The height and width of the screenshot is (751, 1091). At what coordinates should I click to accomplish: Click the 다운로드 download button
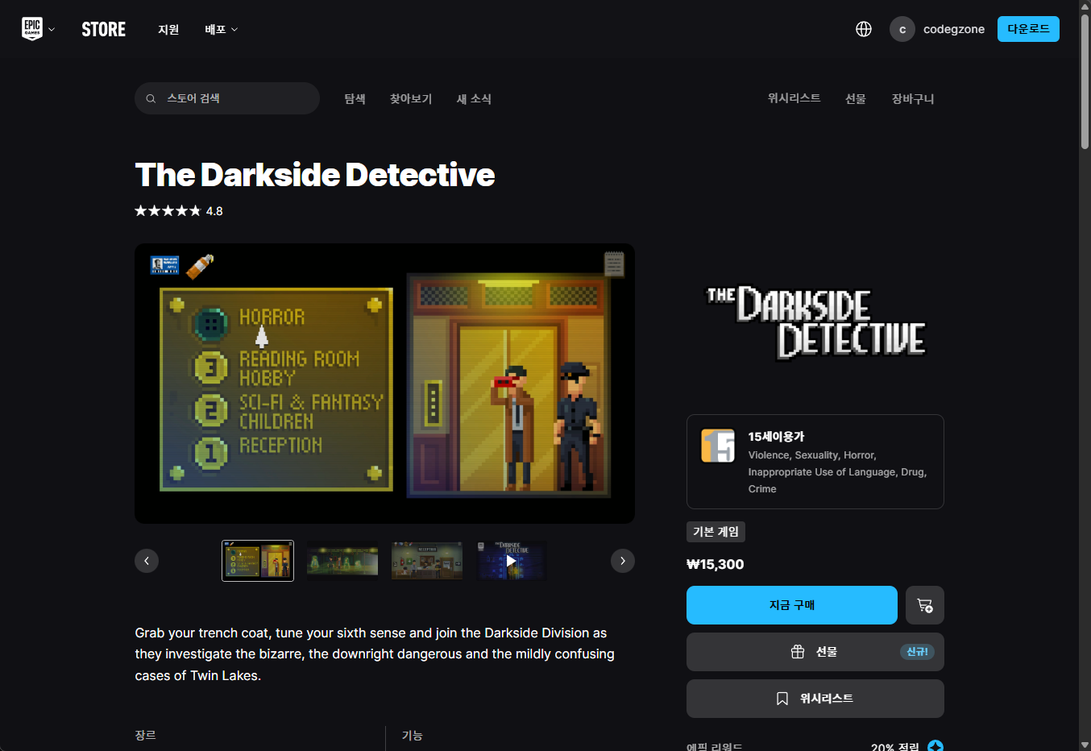click(x=1028, y=29)
